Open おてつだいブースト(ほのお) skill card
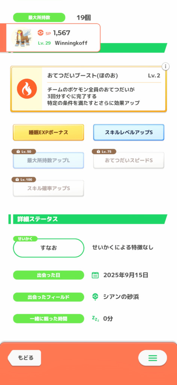 [88, 89]
